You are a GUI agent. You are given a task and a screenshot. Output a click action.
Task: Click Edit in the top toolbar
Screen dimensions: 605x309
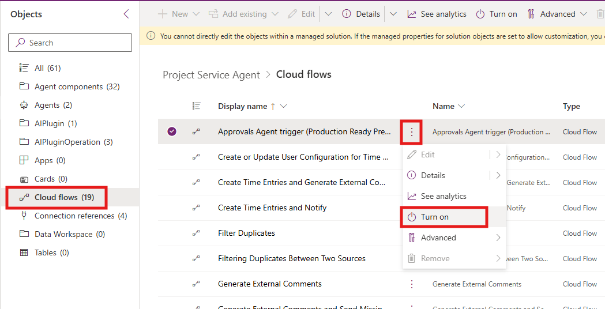click(x=302, y=14)
